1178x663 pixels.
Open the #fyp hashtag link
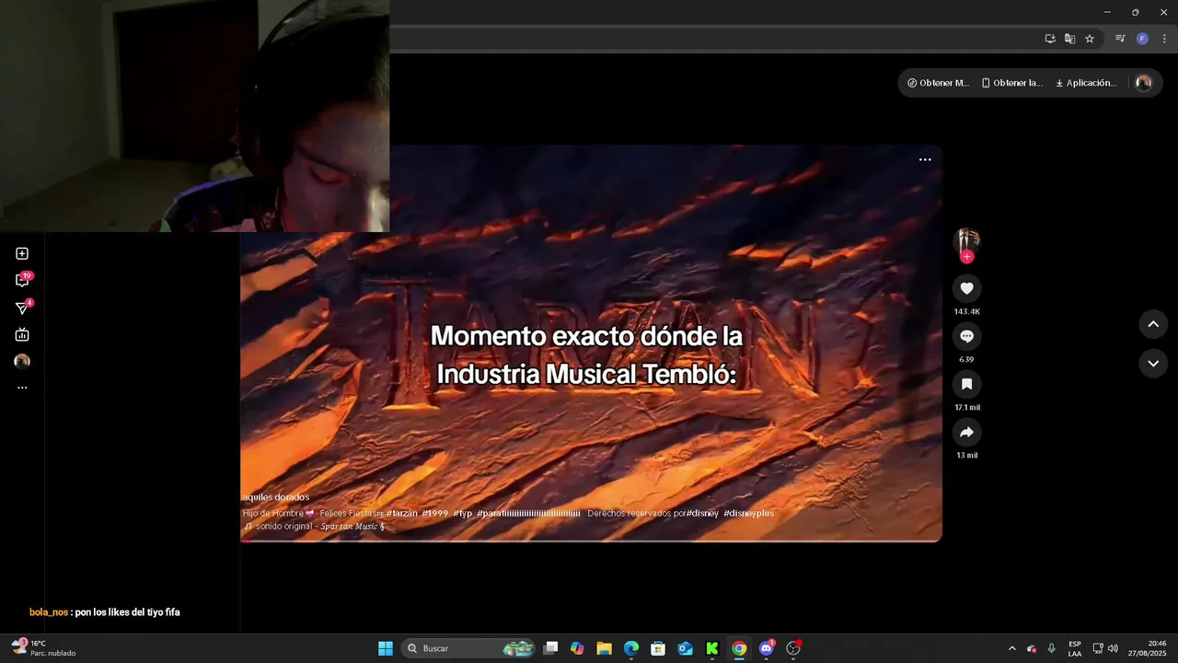[462, 513]
